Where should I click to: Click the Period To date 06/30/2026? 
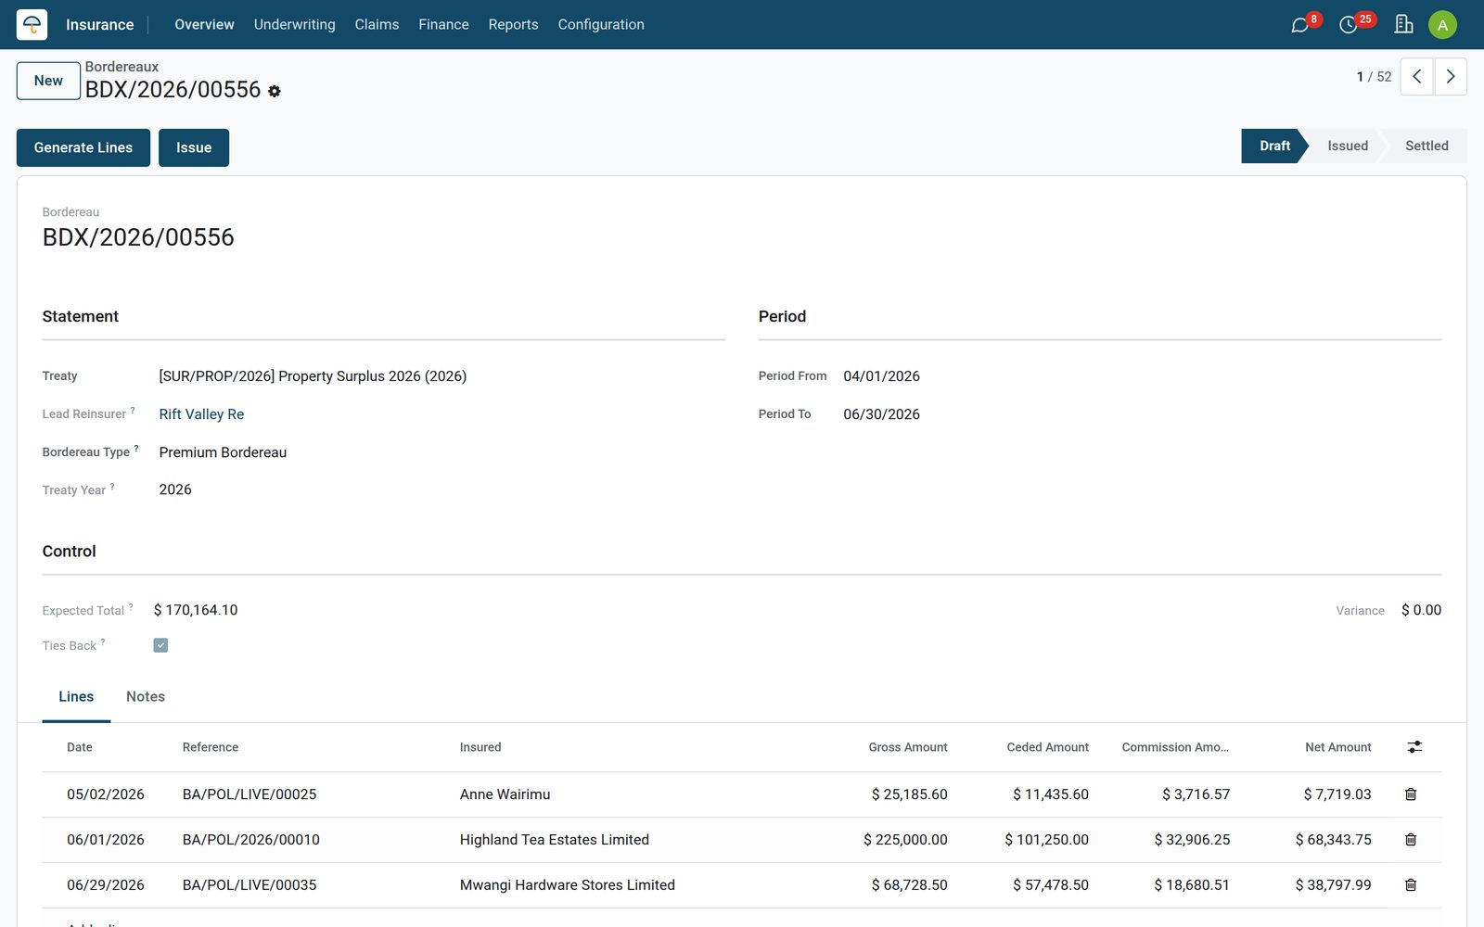881,414
